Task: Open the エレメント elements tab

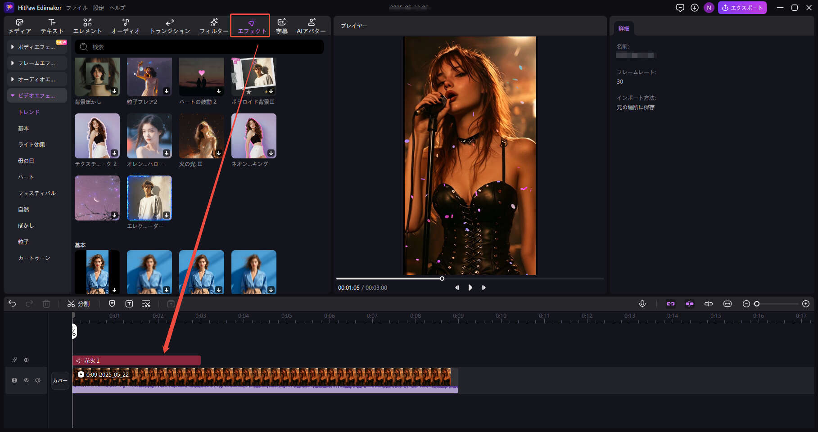Action: (x=87, y=26)
